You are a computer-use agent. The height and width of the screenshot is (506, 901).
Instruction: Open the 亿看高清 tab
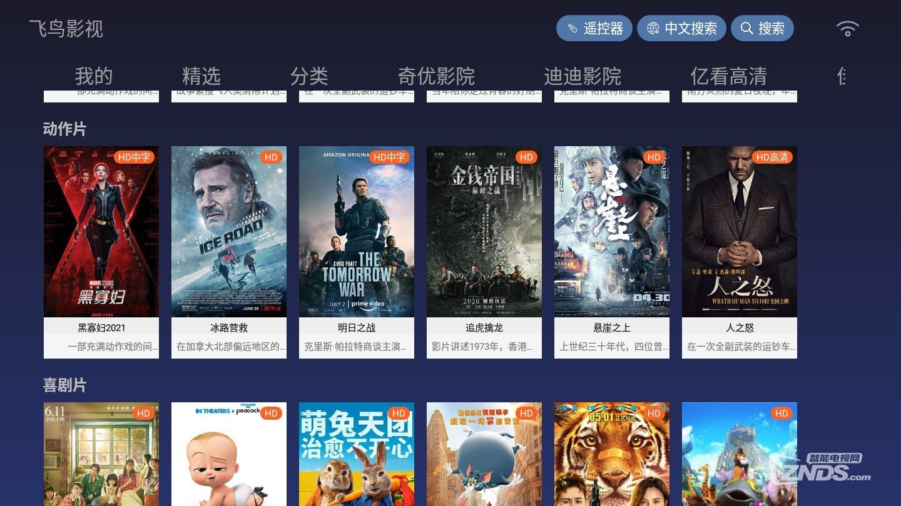(x=729, y=76)
